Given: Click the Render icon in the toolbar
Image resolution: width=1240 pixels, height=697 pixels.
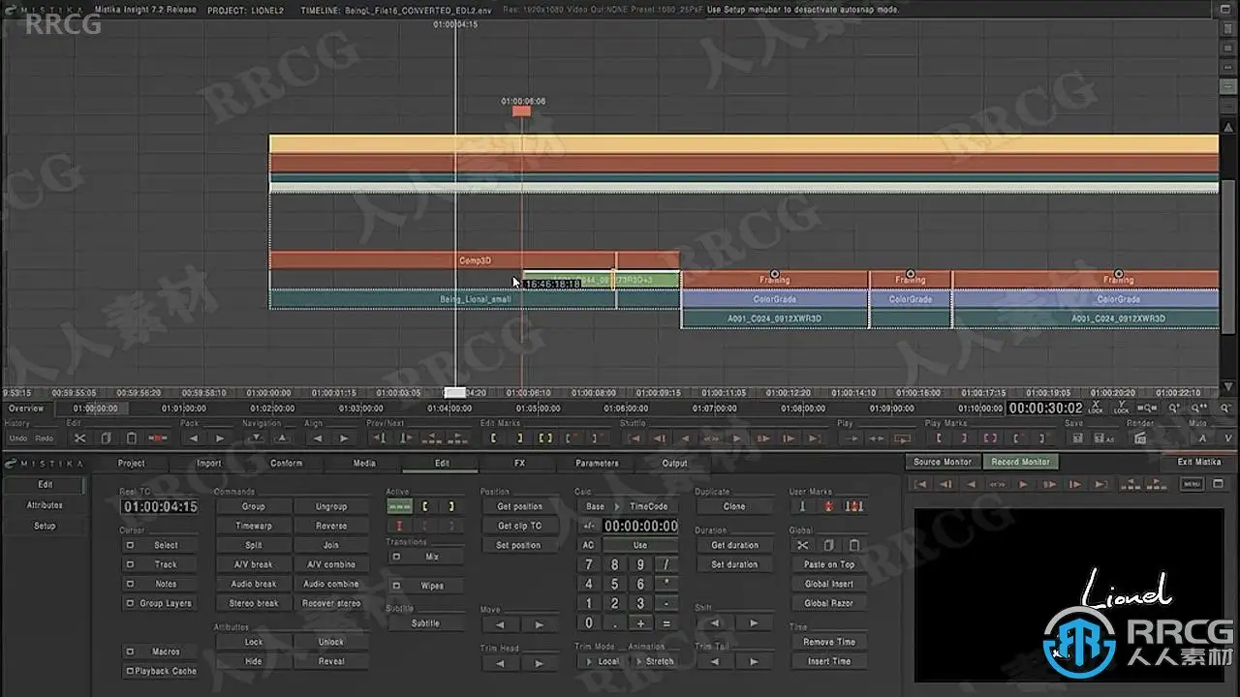Looking at the screenshot, I should [1140, 439].
